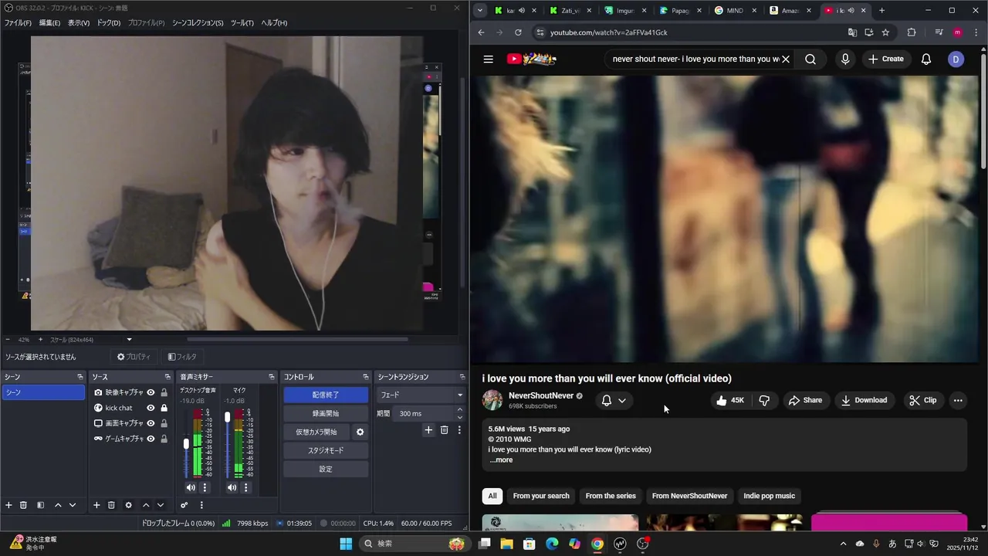
Task: Open virtual camera settings gear
Action: [360, 432]
